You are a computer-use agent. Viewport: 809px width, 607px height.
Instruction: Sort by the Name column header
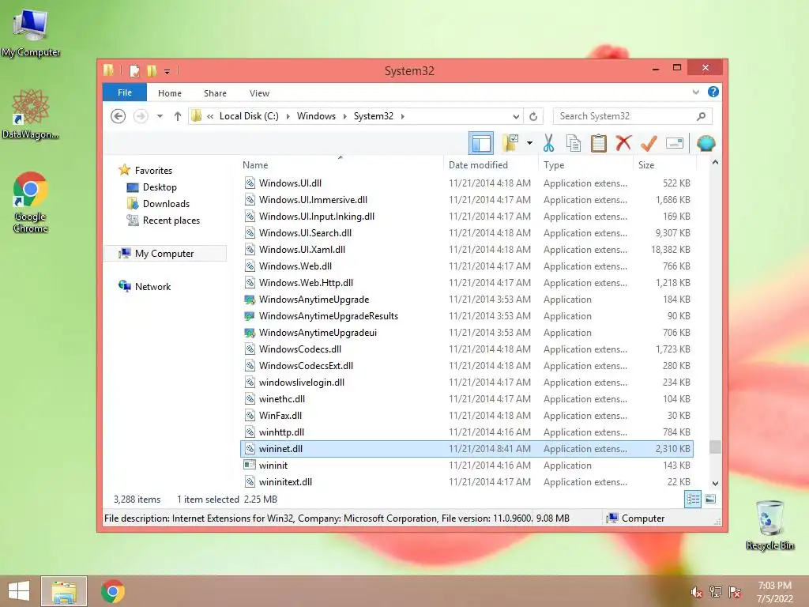pyautogui.click(x=341, y=165)
